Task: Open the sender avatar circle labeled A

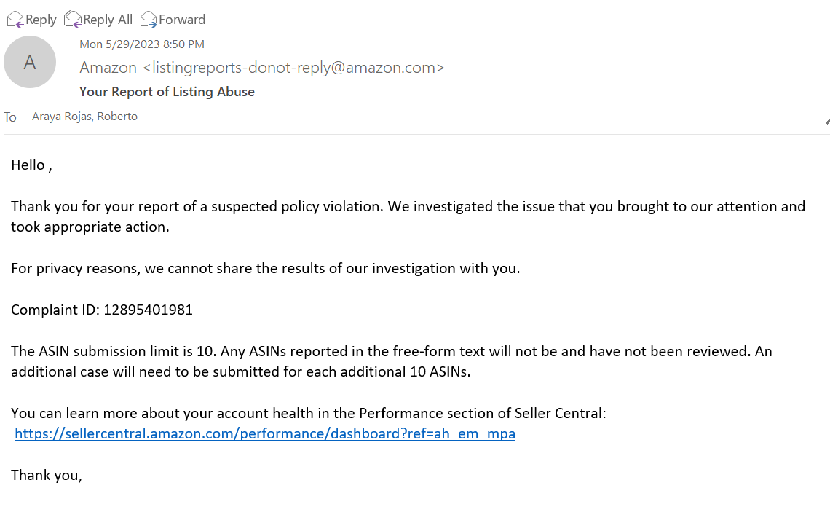Action: tap(30, 62)
